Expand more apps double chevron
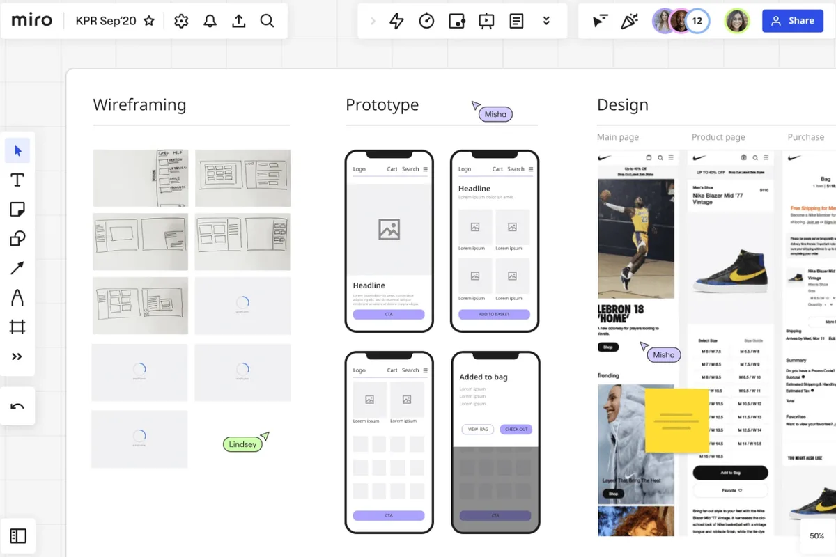This screenshot has height=557, width=836. (546, 22)
